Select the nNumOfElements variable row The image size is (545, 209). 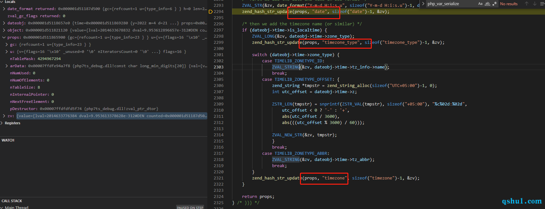tap(104, 80)
